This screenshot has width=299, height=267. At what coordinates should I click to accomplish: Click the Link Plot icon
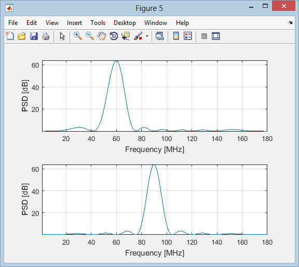160,36
